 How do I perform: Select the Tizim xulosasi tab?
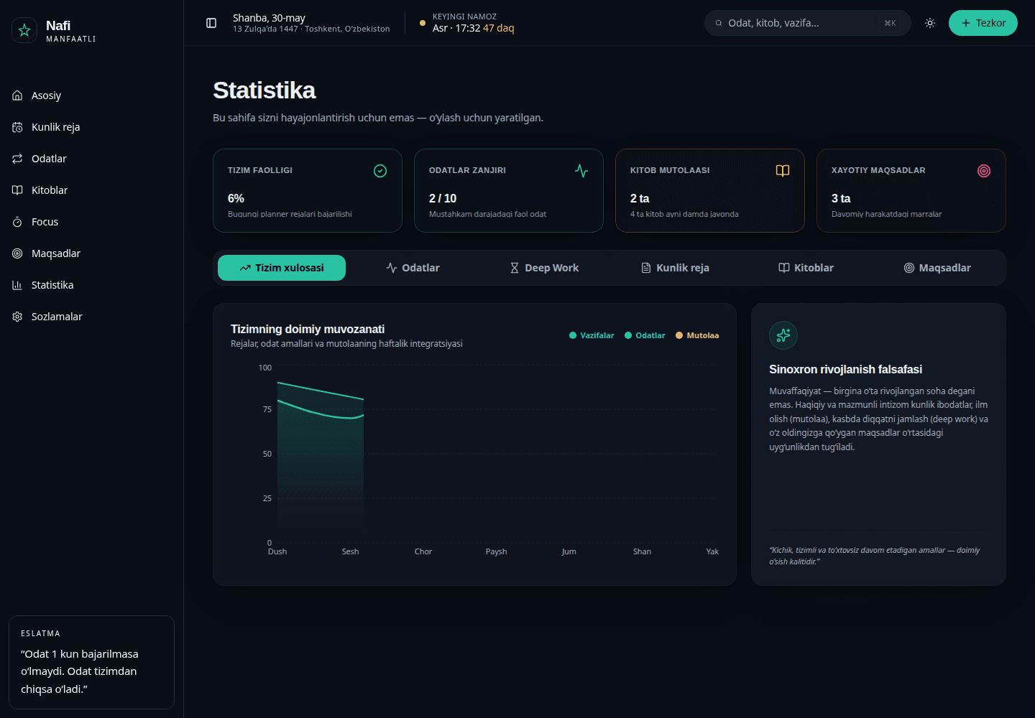282,268
